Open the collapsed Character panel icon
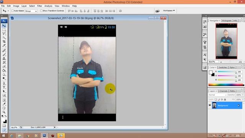Viewport: 245px width, 138px height. (x=205, y=55)
